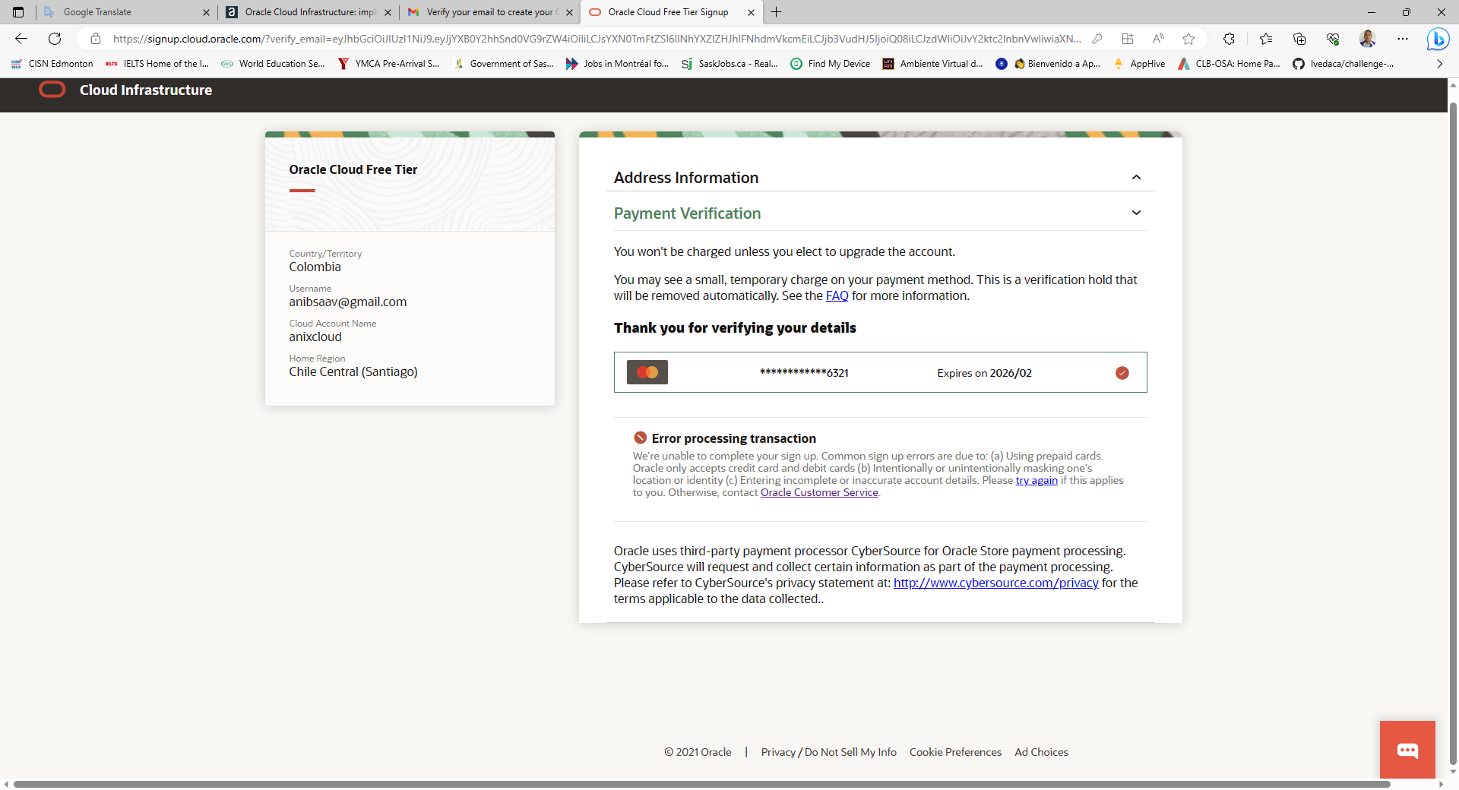Open the SaskJobs.ca bookmark
The image size is (1459, 790).
tap(729, 64)
